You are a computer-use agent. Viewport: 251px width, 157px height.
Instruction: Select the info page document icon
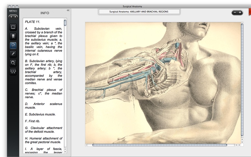pyautogui.click(x=13, y=45)
